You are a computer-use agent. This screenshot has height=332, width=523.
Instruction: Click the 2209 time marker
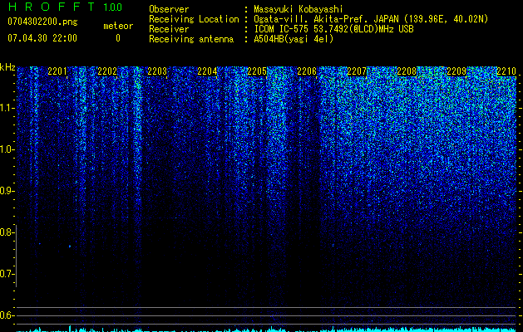[456, 71]
